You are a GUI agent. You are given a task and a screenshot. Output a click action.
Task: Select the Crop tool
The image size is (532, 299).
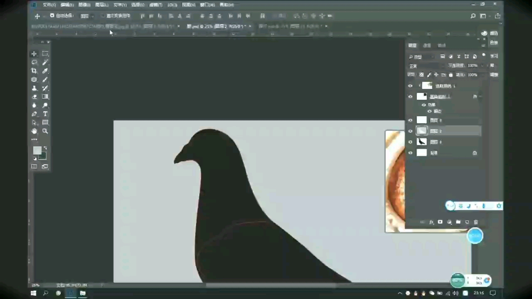click(x=34, y=71)
